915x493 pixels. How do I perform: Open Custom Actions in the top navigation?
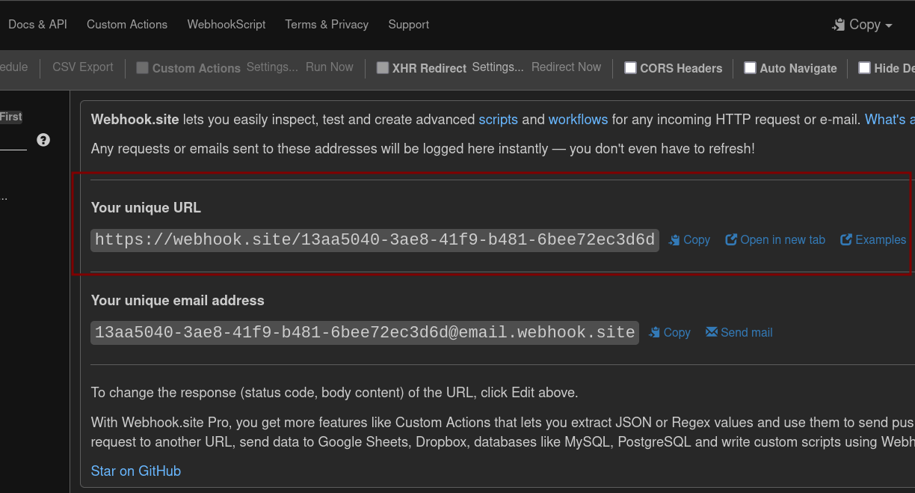(x=127, y=25)
